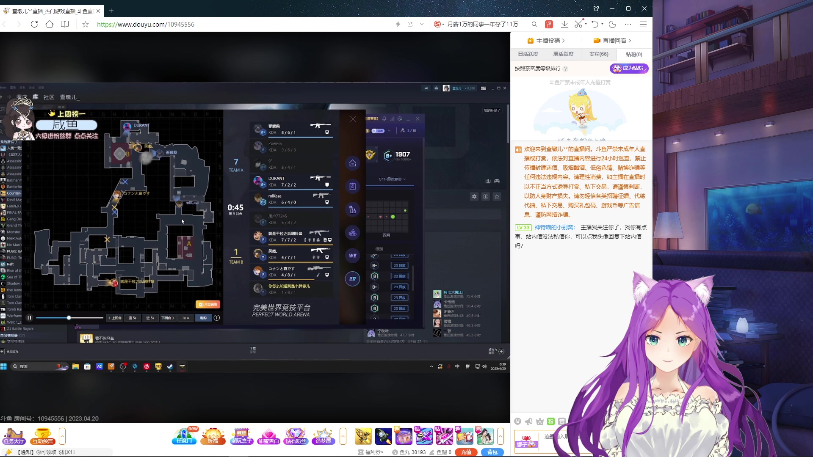Bookmark this page with the star
Viewport: 813px width, 457px height.
(x=86, y=24)
